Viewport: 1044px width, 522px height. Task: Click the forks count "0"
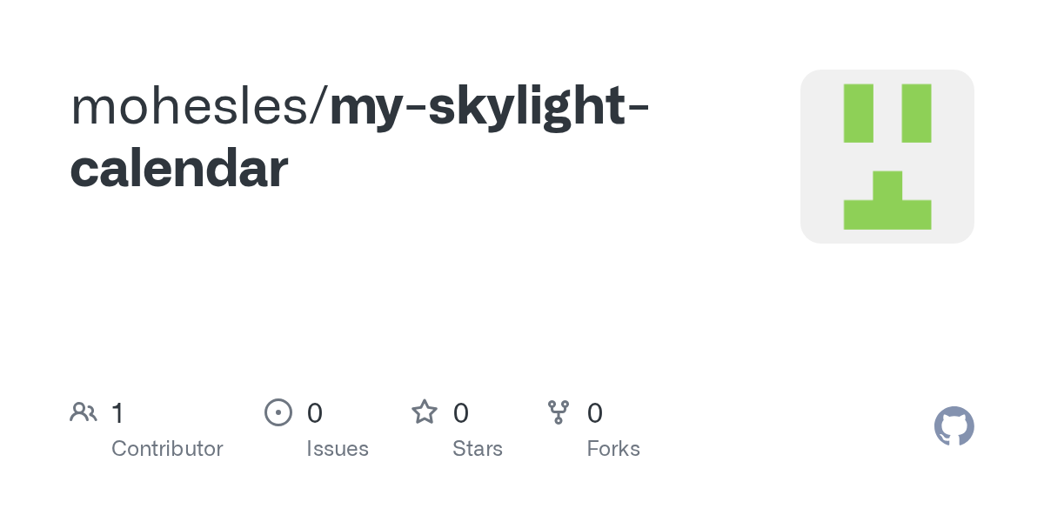[x=595, y=413]
